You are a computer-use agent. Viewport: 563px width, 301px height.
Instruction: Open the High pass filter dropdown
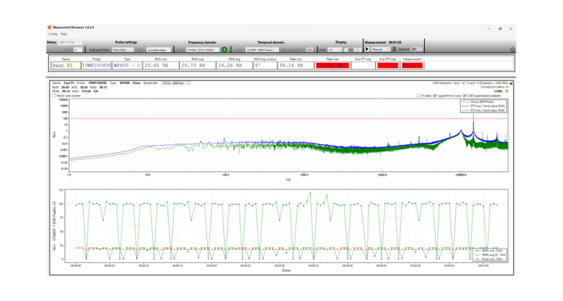pos(123,50)
